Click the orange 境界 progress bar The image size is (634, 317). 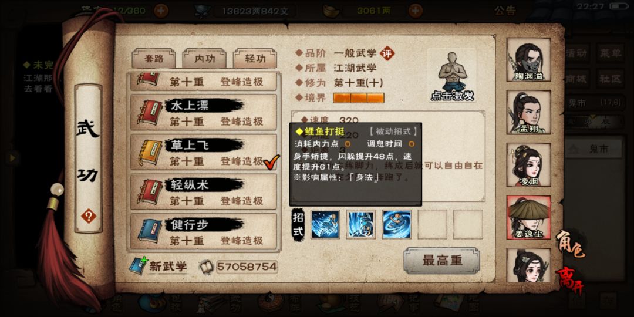pyautogui.click(x=358, y=98)
